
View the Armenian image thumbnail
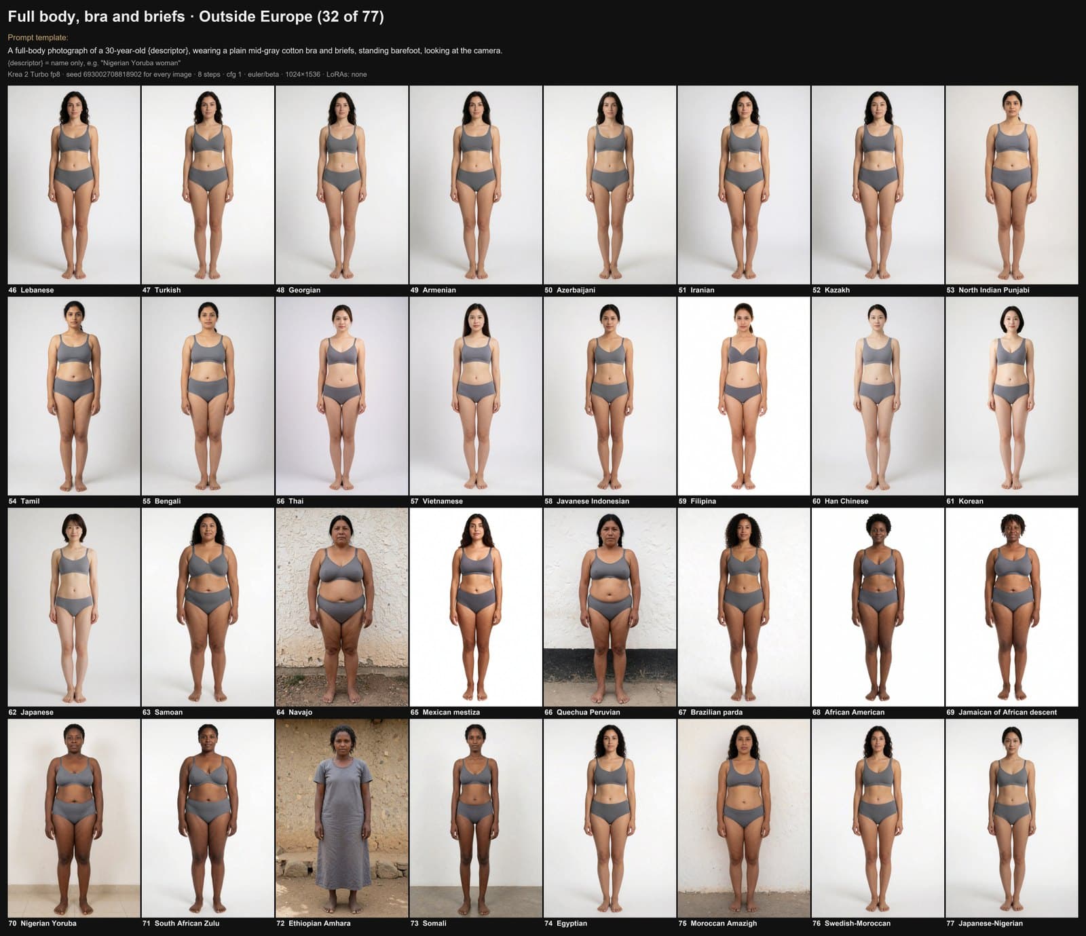coord(476,185)
